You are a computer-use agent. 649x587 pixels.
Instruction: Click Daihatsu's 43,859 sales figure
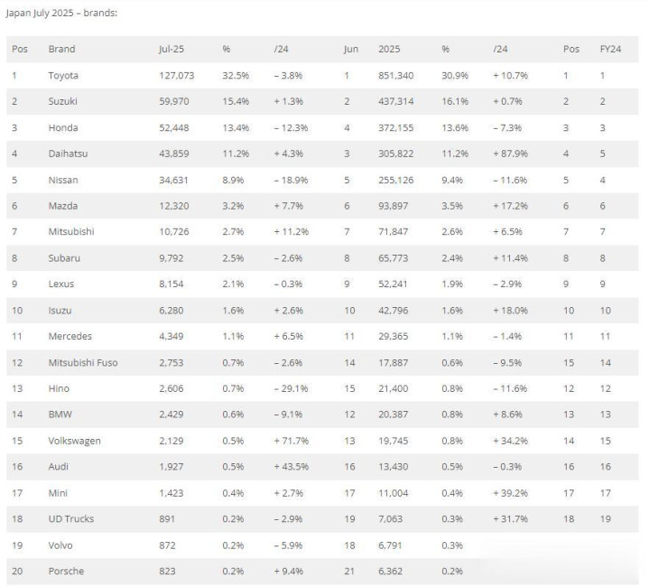pyautogui.click(x=174, y=154)
